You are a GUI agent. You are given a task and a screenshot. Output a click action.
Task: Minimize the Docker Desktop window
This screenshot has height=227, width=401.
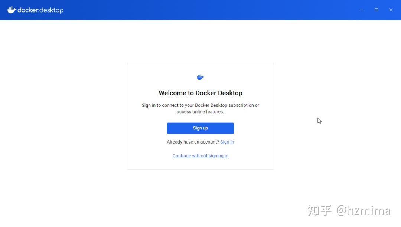pyautogui.click(x=362, y=10)
